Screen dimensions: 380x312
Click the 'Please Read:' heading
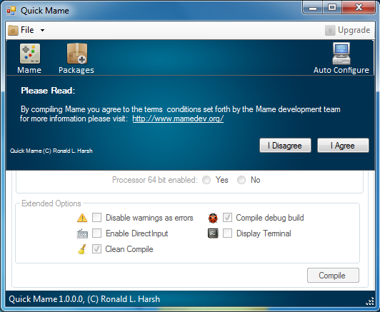pyautogui.click(x=48, y=91)
